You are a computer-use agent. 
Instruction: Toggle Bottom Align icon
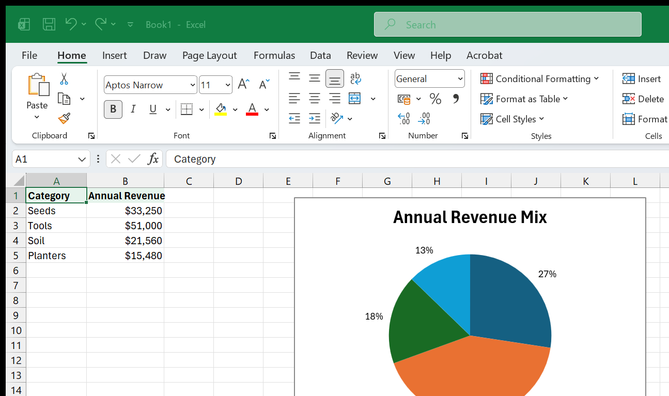pyautogui.click(x=335, y=78)
